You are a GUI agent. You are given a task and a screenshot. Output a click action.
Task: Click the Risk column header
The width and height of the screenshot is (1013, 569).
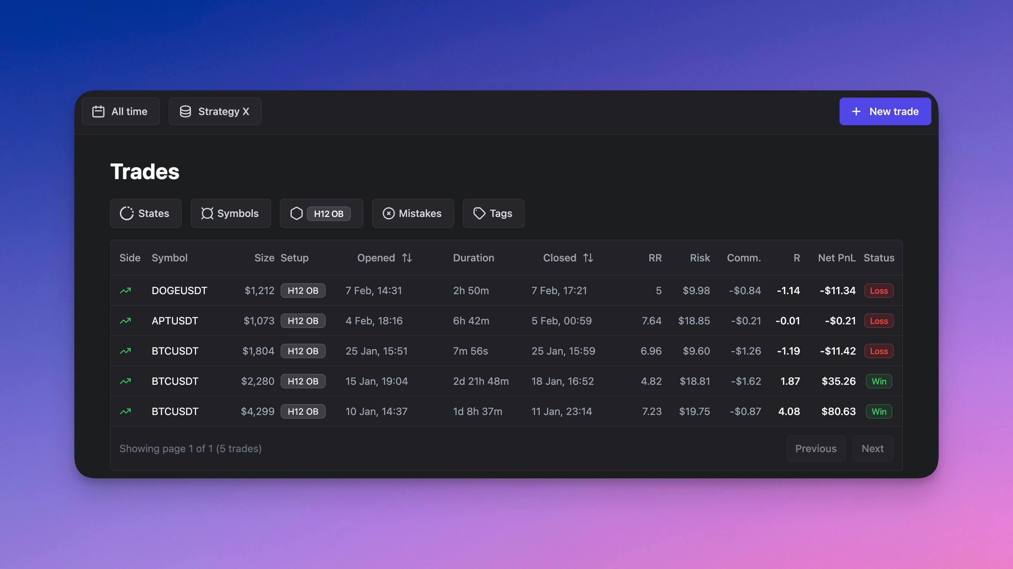pyautogui.click(x=700, y=258)
